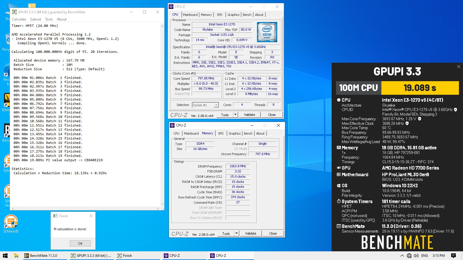Click Validate in lower CPU-Z window

click(x=251, y=233)
